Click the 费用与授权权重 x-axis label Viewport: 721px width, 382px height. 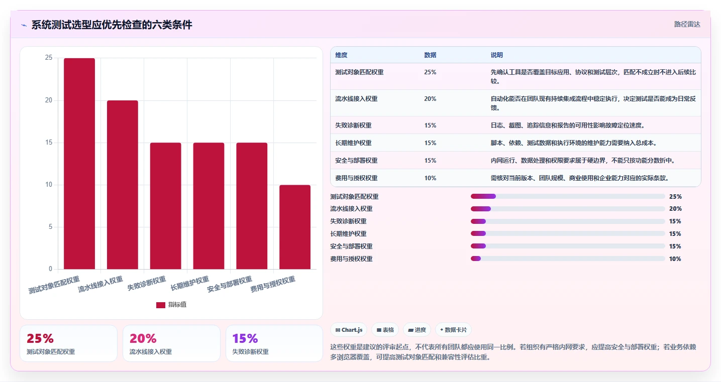[273, 284]
